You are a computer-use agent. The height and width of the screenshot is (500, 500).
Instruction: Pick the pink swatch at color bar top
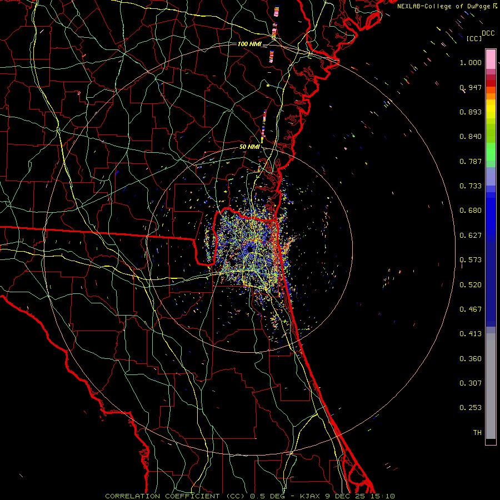(x=491, y=59)
